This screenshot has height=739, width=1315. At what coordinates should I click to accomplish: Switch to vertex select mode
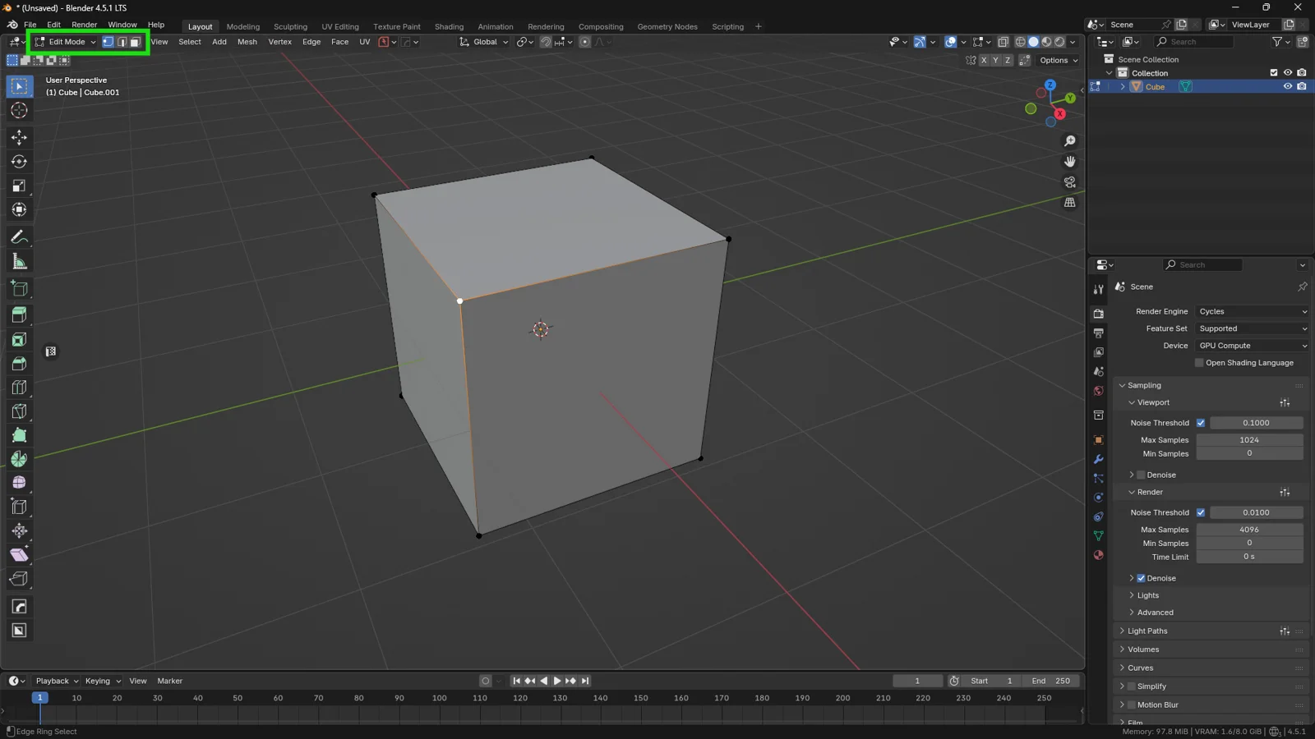tap(108, 42)
